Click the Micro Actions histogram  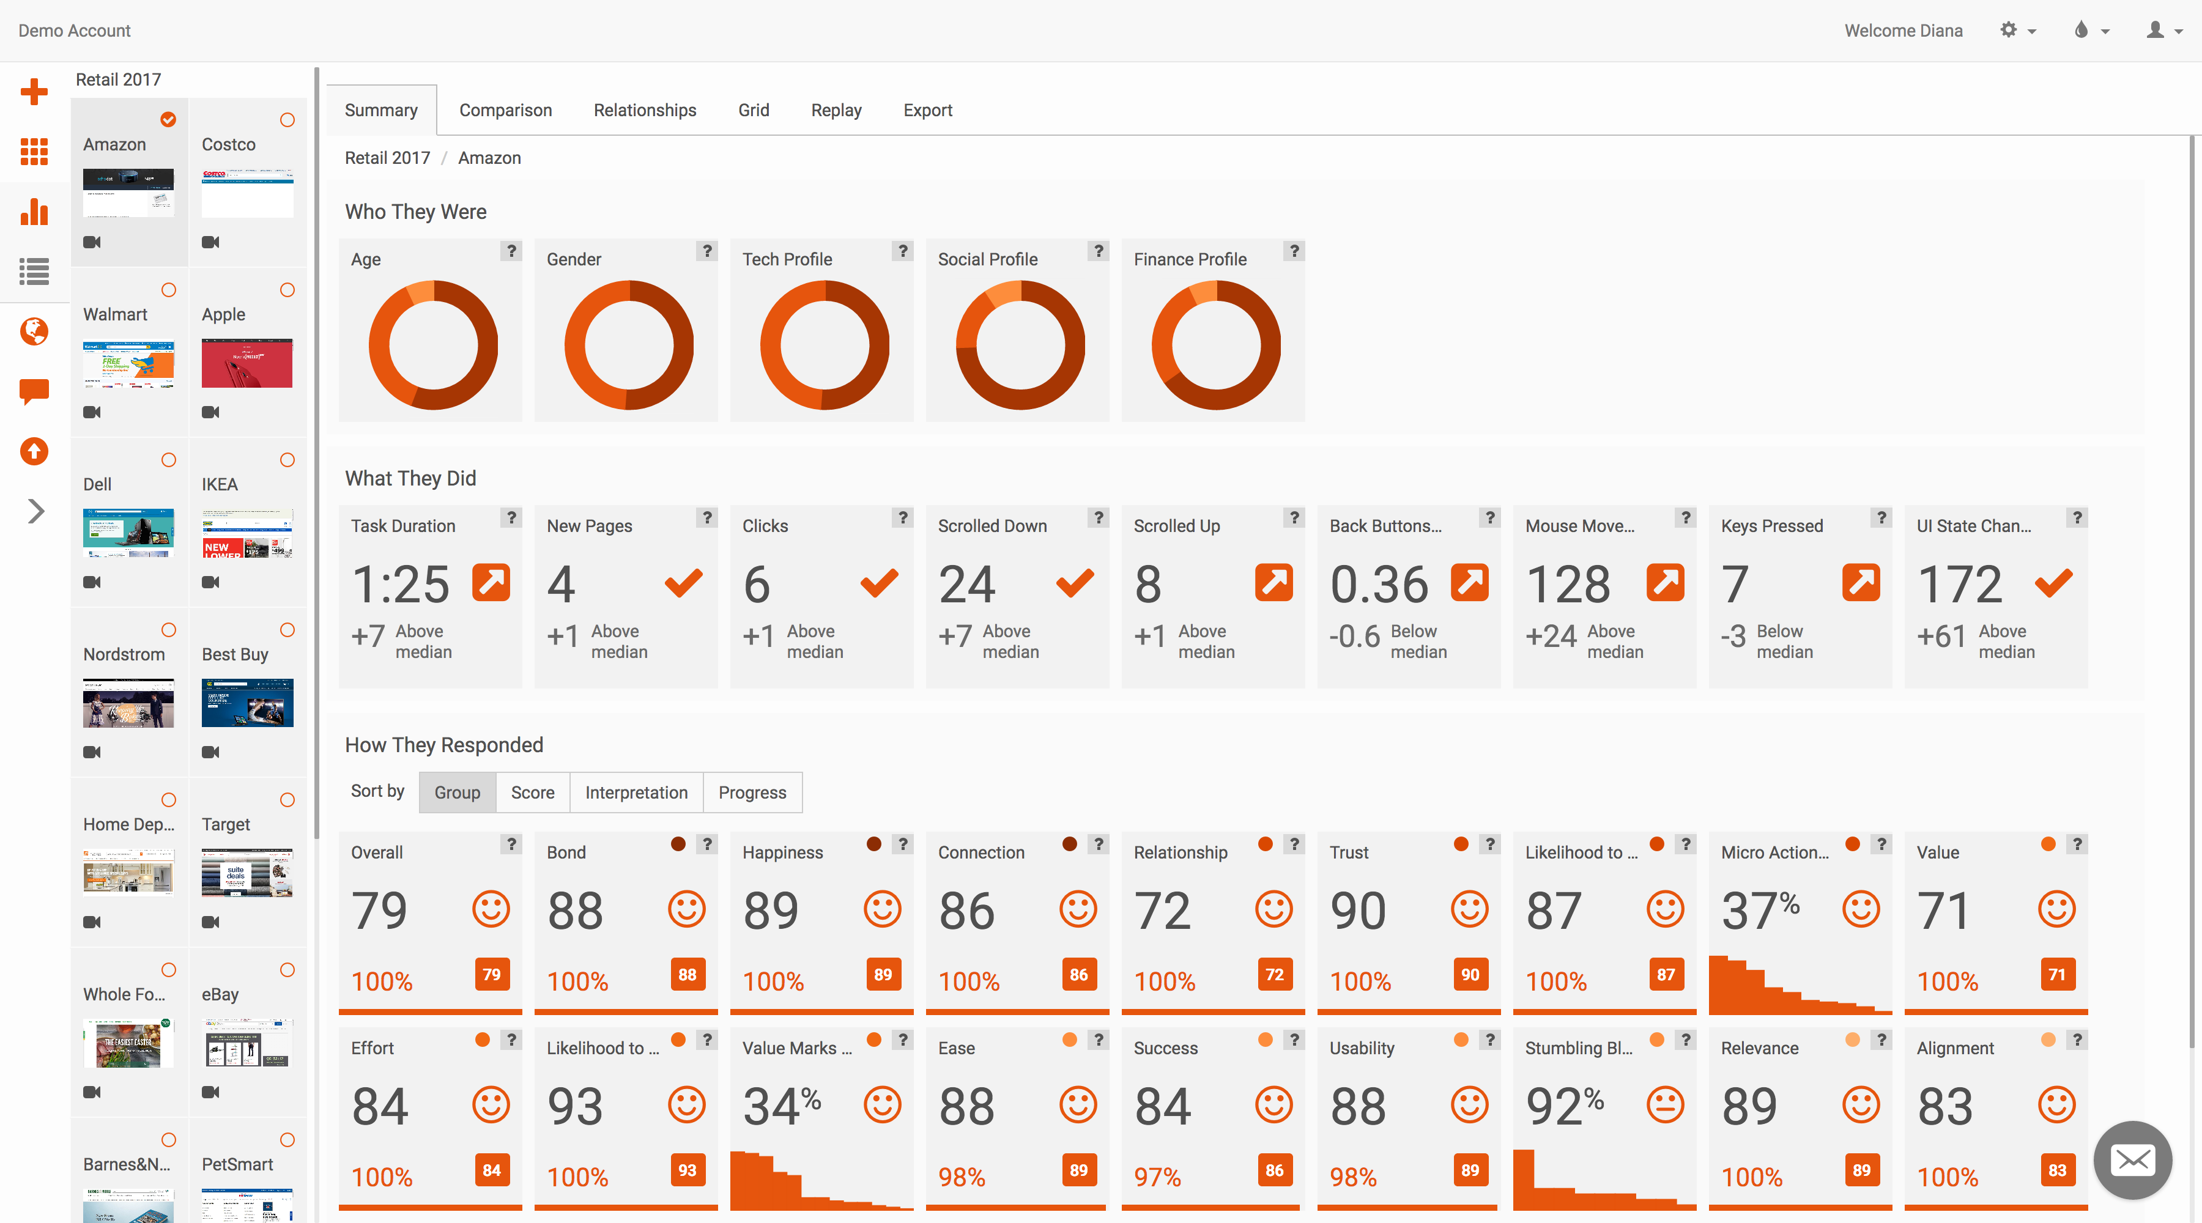pos(1800,984)
